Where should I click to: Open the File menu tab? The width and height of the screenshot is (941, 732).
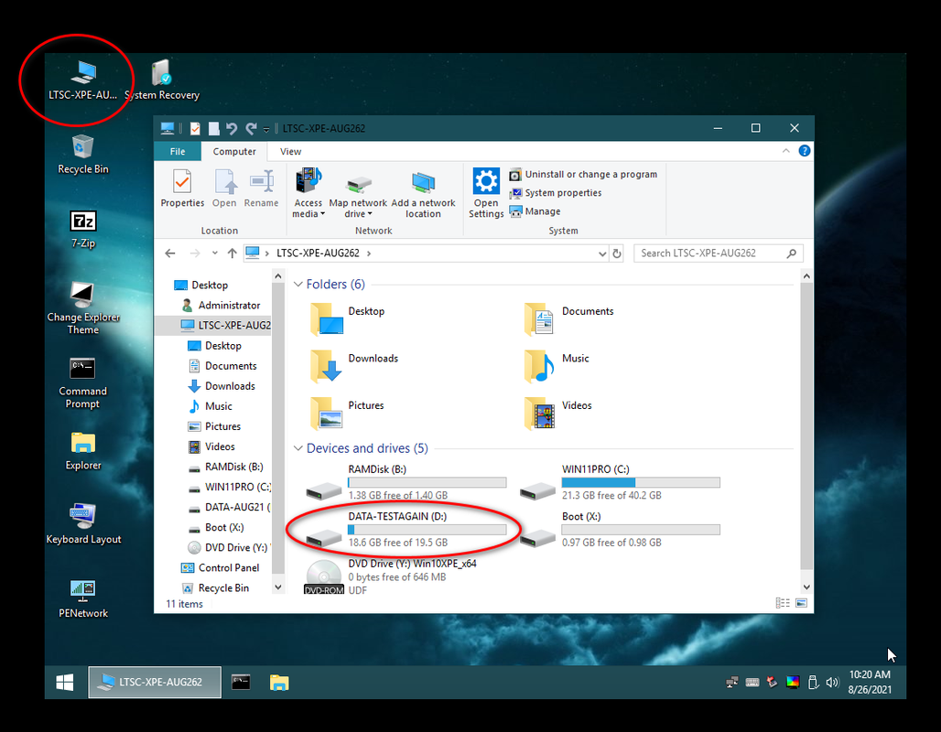[178, 151]
